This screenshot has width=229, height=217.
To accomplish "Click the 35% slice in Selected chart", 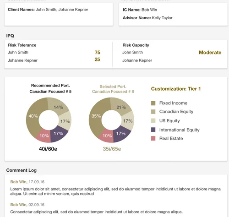I will click(x=96, y=116).
